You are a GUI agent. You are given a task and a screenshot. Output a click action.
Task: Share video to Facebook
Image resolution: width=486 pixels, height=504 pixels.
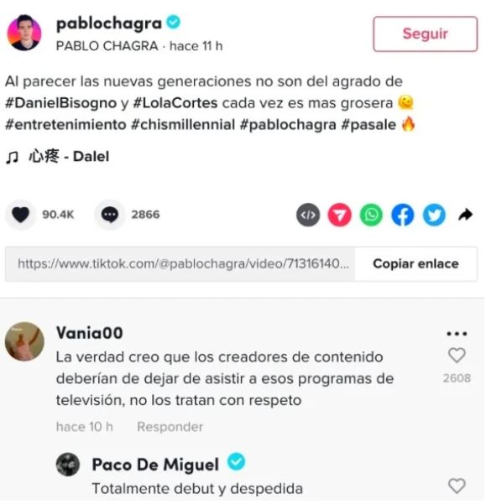point(403,215)
